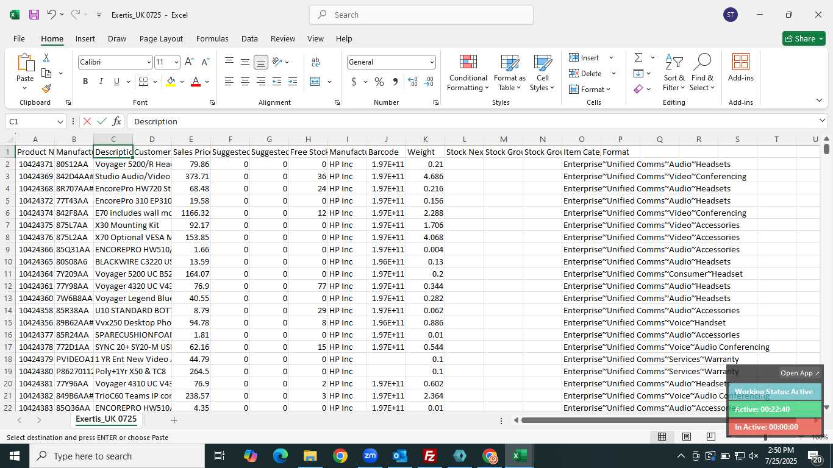The height and width of the screenshot is (468, 833).
Task: Switch to the Page Layout ribbon tab
Action: 161,38
